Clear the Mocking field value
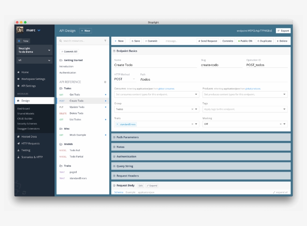Image resolution: width=307 pixels, height=226 pixels. coord(280,124)
